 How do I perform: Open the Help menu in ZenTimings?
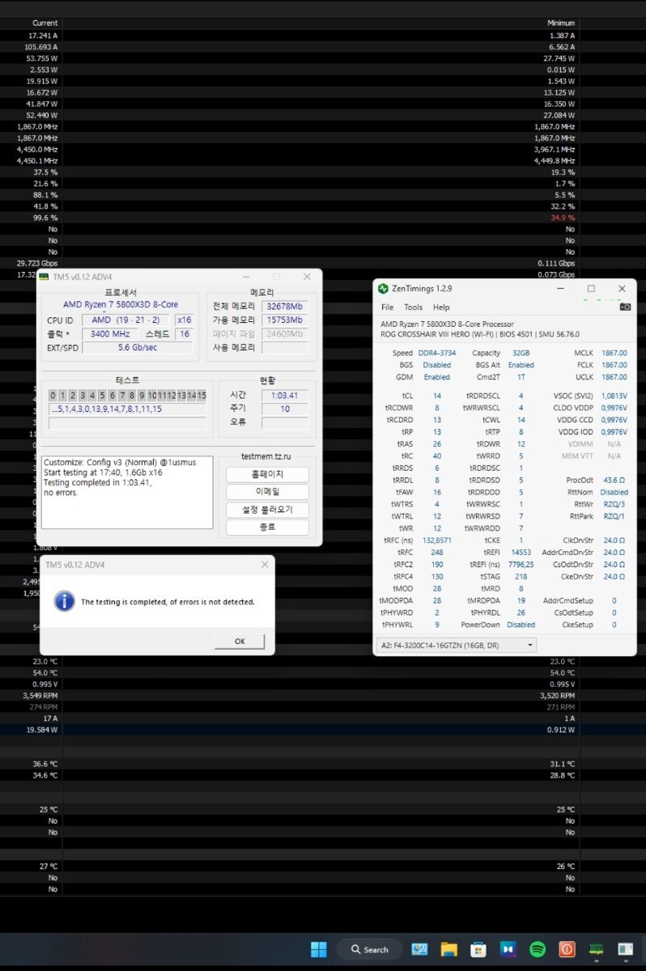point(440,307)
